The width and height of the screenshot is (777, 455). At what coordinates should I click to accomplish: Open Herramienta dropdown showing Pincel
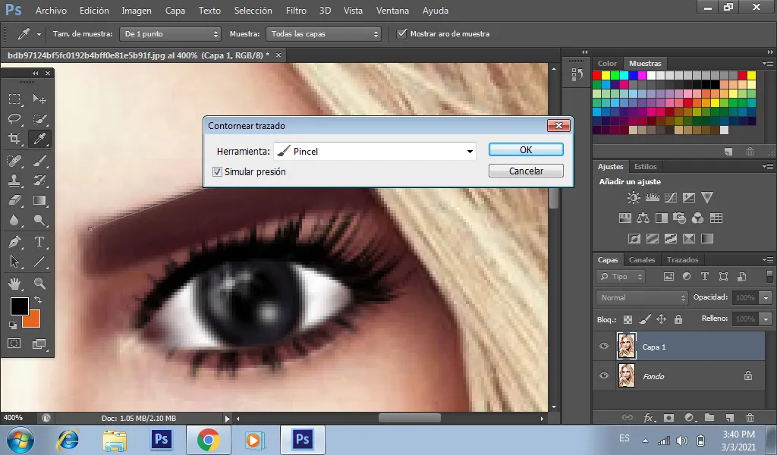tap(375, 152)
